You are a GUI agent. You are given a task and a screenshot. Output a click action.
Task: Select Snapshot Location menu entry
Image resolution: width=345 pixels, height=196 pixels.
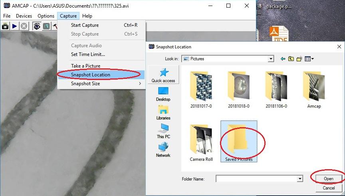(x=101, y=75)
